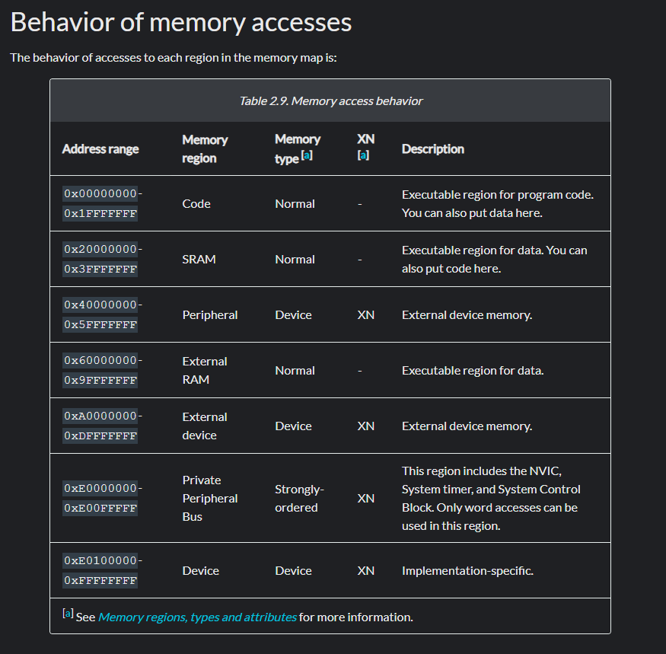Click the Address range column header
This screenshot has height=654, width=666.
coord(100,148)
